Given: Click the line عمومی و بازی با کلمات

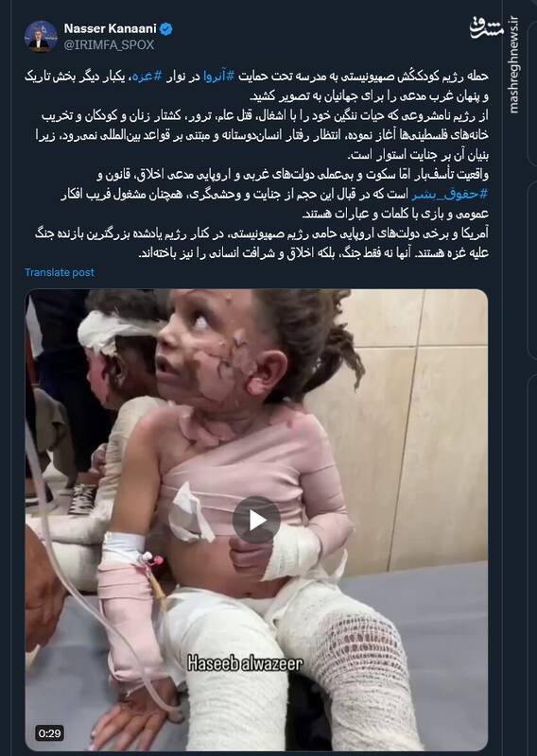Looking at the screenshot, I should point(395,214).
